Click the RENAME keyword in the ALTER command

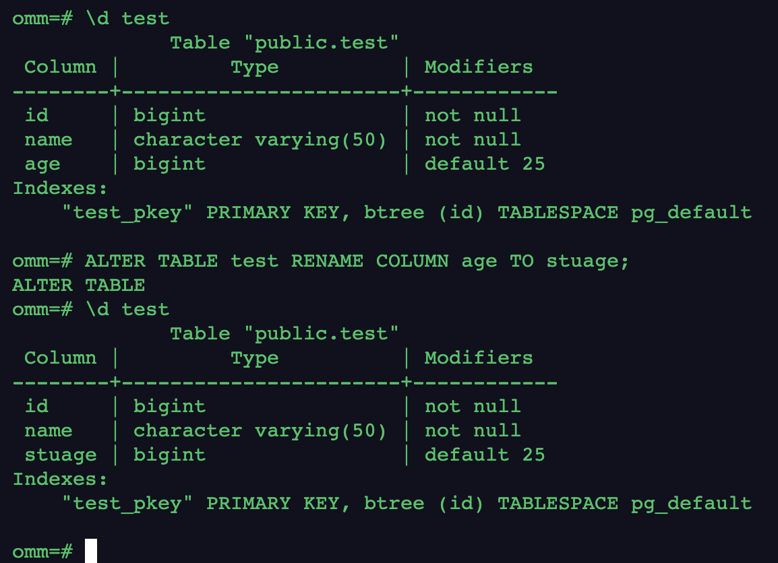pos(327,261)
